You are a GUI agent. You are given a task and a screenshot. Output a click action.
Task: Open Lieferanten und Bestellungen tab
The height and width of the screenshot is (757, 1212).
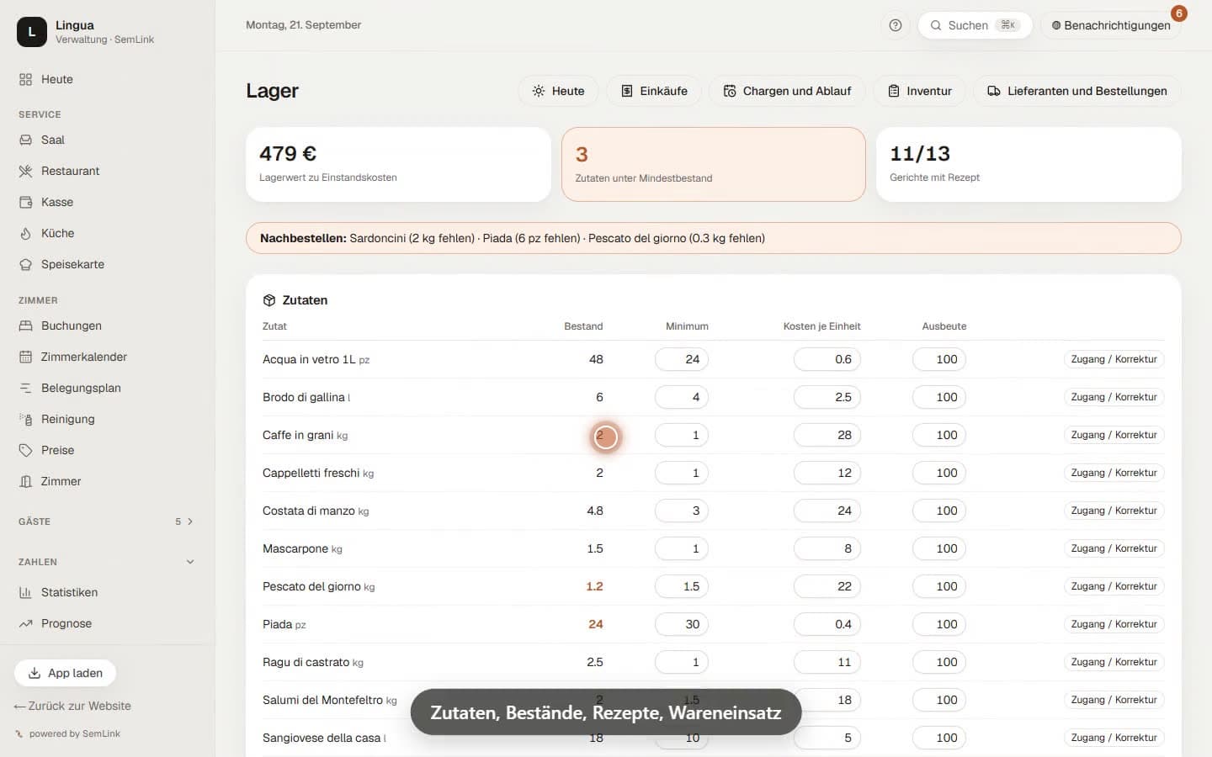point(1077,91)
